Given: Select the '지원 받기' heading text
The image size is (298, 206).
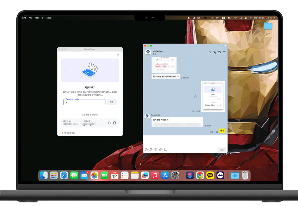Looking at the screenshot, I should pos(90,88).
